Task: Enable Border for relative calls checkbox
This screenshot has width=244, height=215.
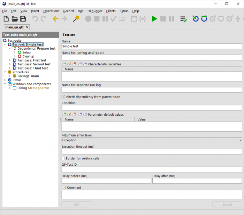Action: coord(63,158)
